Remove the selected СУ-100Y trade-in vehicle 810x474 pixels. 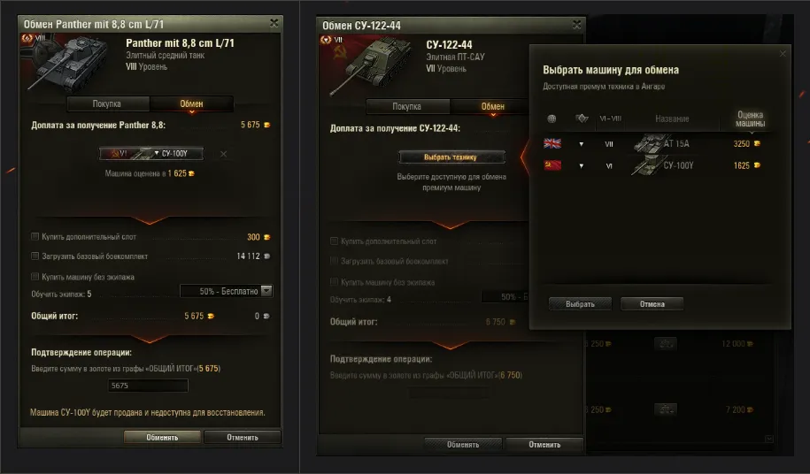[x=223, y=154]
